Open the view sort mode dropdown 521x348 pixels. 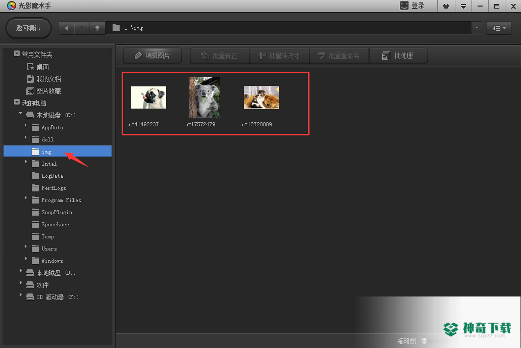[499, 28]
